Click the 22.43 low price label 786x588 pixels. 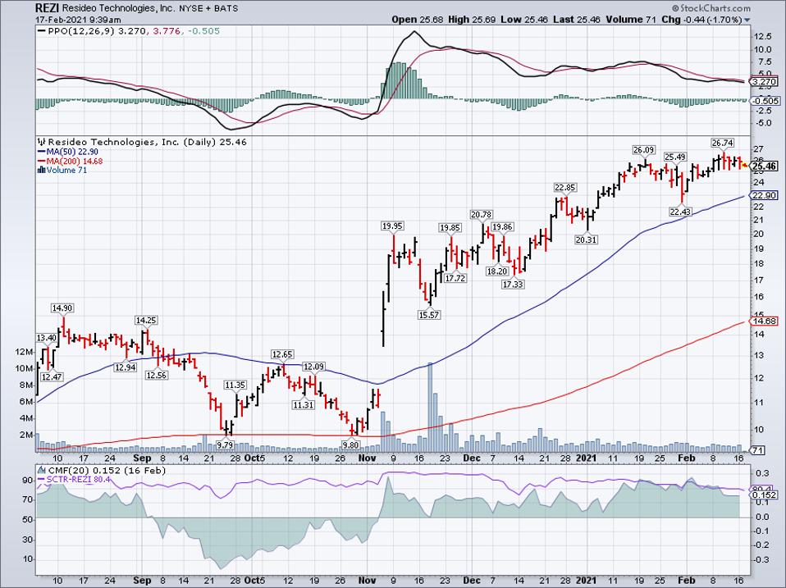[680, 212]
